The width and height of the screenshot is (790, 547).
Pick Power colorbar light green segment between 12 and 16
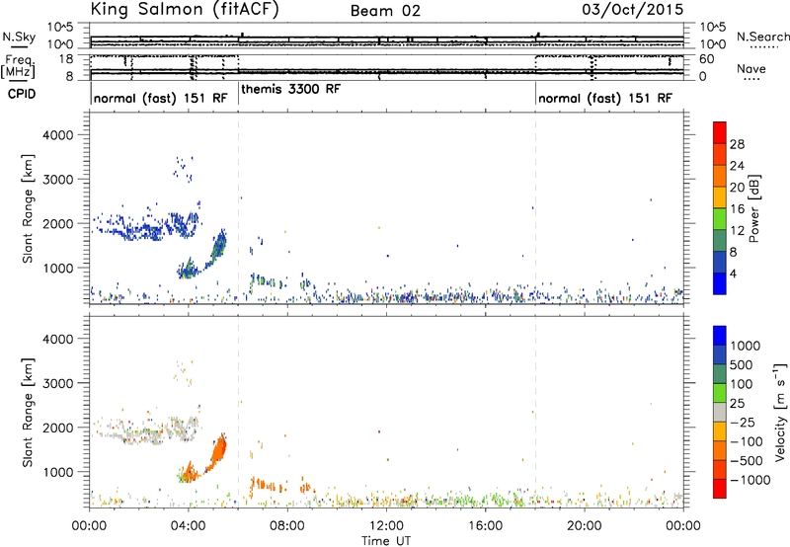720,219
